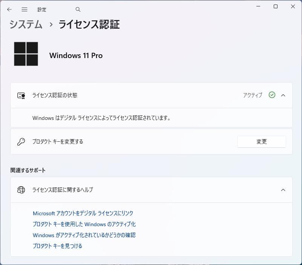
Task: Open settings search with magnifier icon
Action: point(78,9)
